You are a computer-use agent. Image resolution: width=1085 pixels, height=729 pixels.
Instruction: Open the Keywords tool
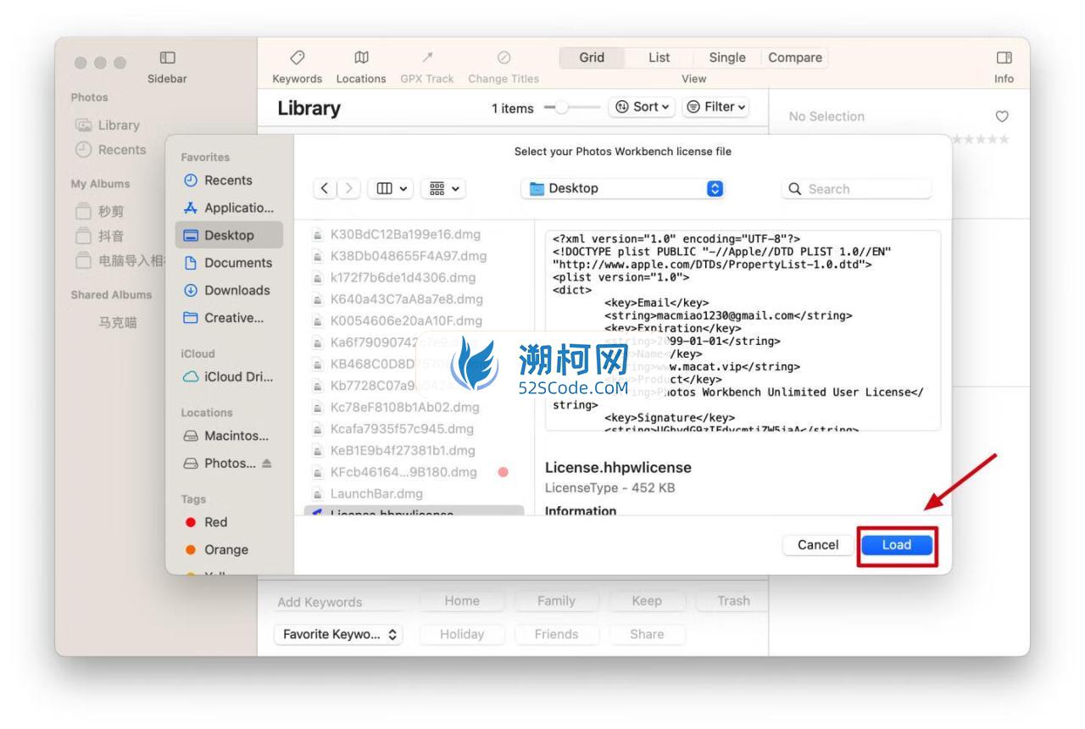click(x=297, y=67)
